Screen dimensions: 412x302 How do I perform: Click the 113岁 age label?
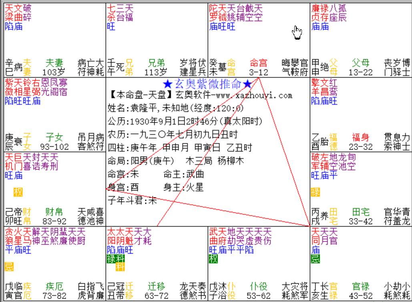coord(156,72)
